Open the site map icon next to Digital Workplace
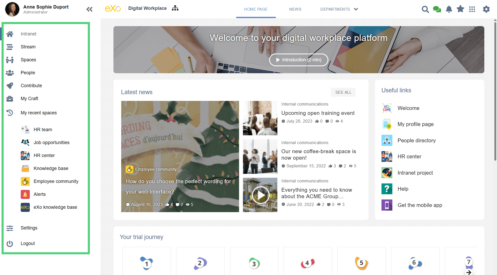The image size is (497, 275). click(175, 8)
